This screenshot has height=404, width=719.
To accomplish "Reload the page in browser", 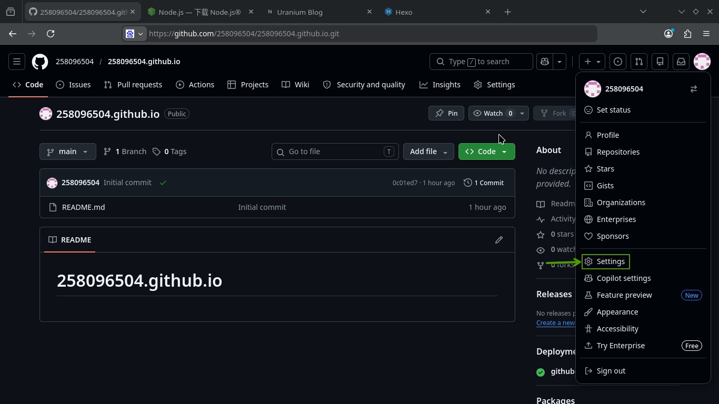I will (51, 34).
